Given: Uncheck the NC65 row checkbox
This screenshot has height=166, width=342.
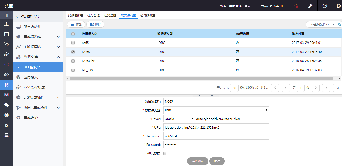Looking at the screenshot, I should (73, 52).
